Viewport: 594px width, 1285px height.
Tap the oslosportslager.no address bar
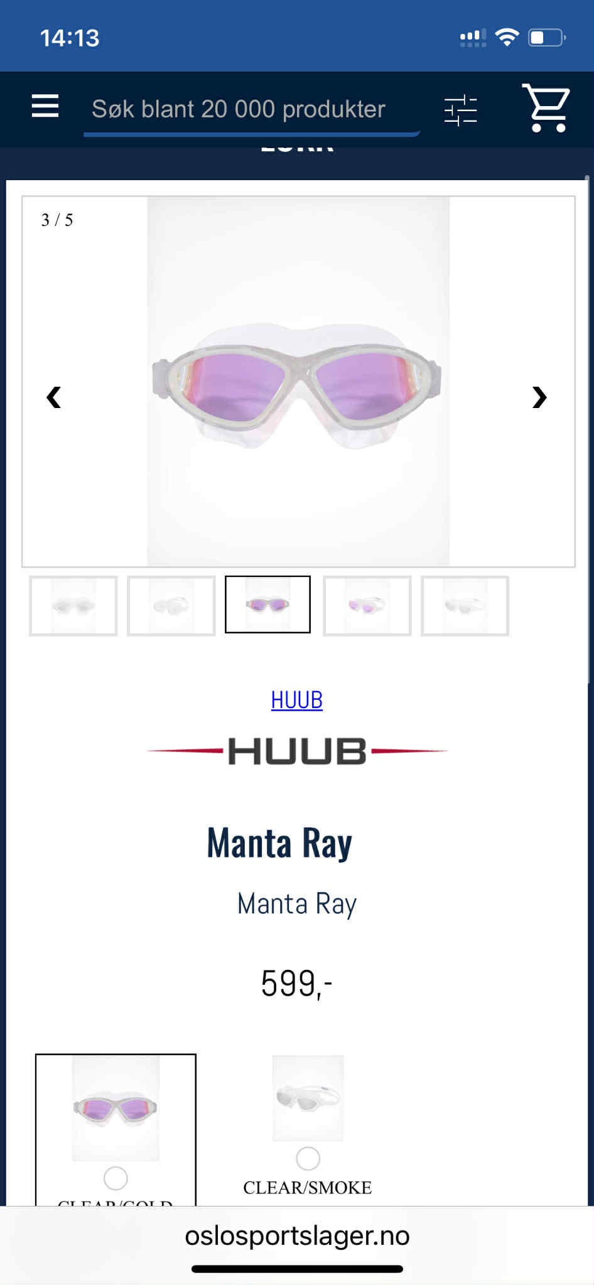[x=297, y=1235]
